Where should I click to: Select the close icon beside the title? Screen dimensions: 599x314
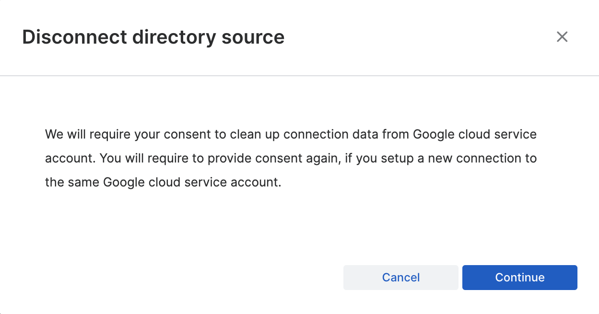pos(562,37)
